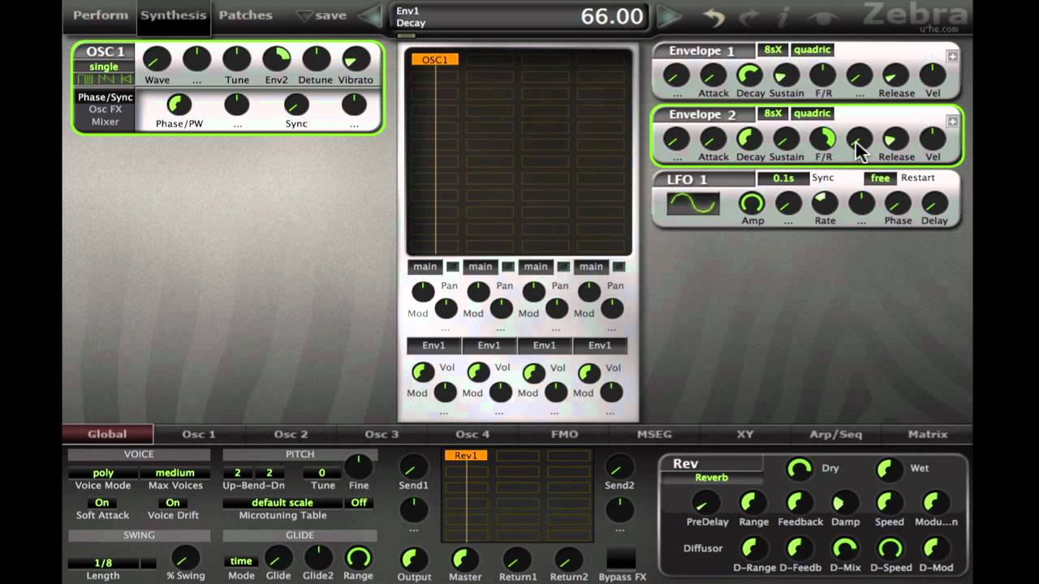Open the Matrix lower tab
This screenshot has height=584, width=1039.
[x=928, y=434]
